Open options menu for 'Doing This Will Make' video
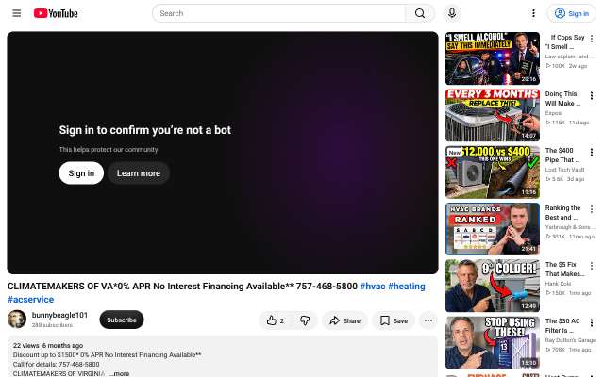The height and width of the screenshot is (377, 604). [592, 95]
